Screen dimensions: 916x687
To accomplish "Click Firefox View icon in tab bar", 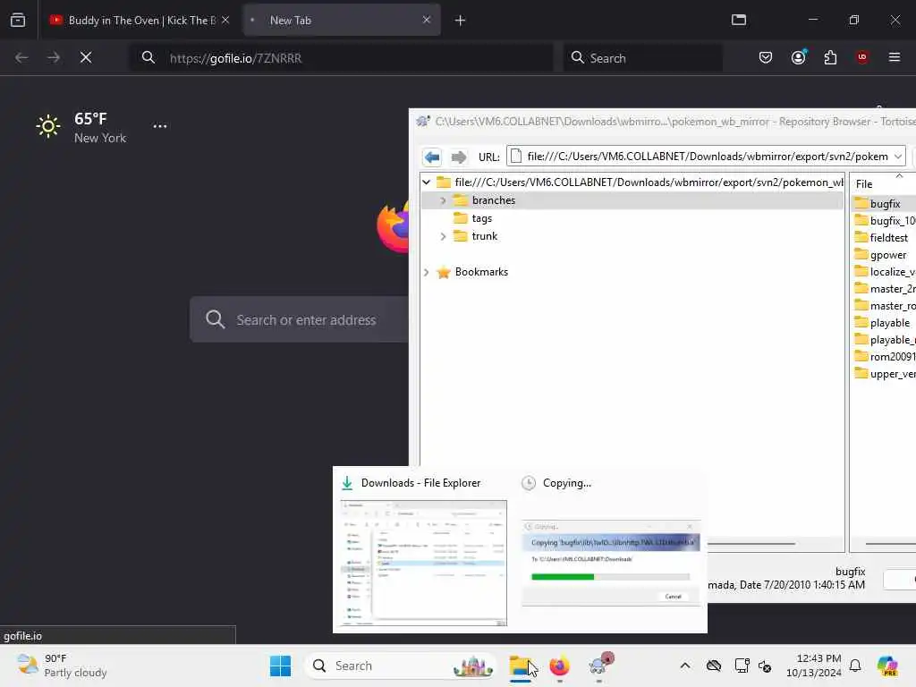I will [18, 20].
